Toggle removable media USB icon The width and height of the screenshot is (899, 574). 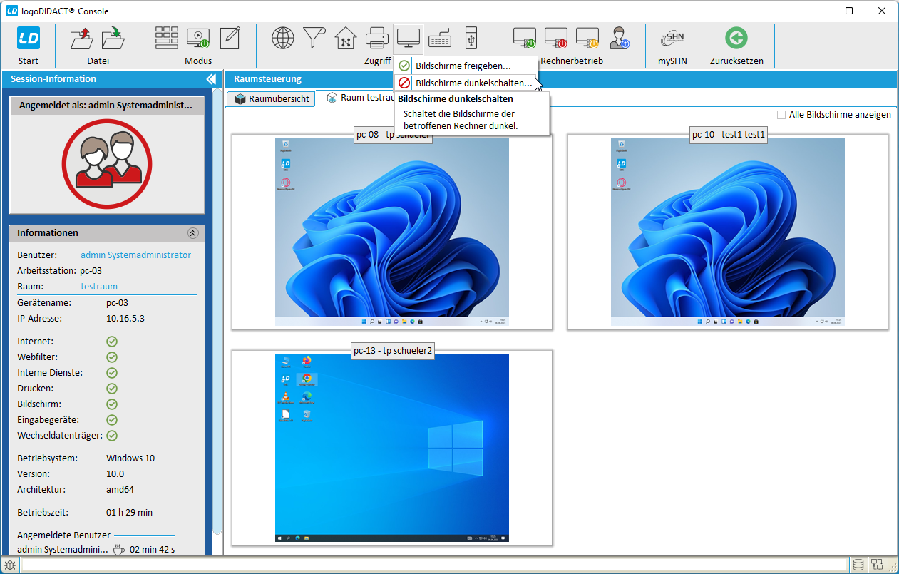(x=471, y=38)
